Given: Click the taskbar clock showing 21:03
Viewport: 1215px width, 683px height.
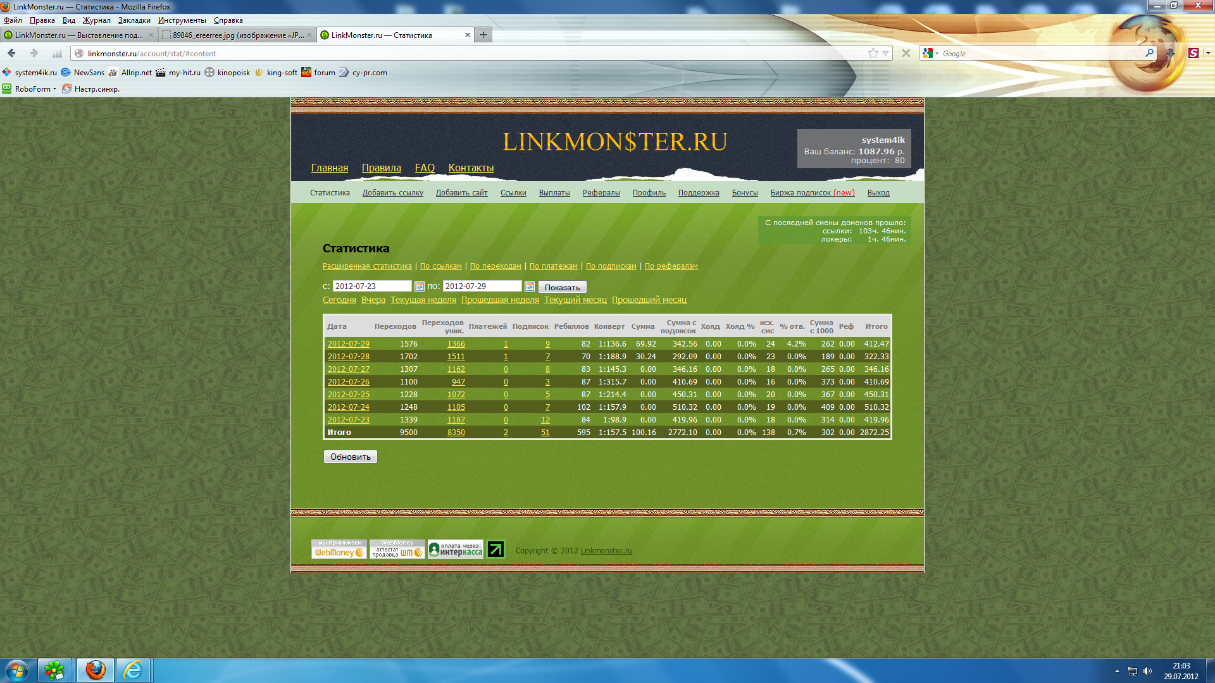Looking at the screenshot, I should pyautogui.click(x=1181, y=666).
